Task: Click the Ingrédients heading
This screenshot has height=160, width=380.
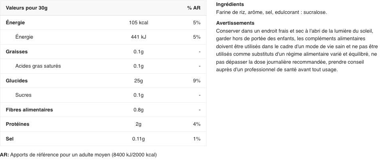Action: 230,4
